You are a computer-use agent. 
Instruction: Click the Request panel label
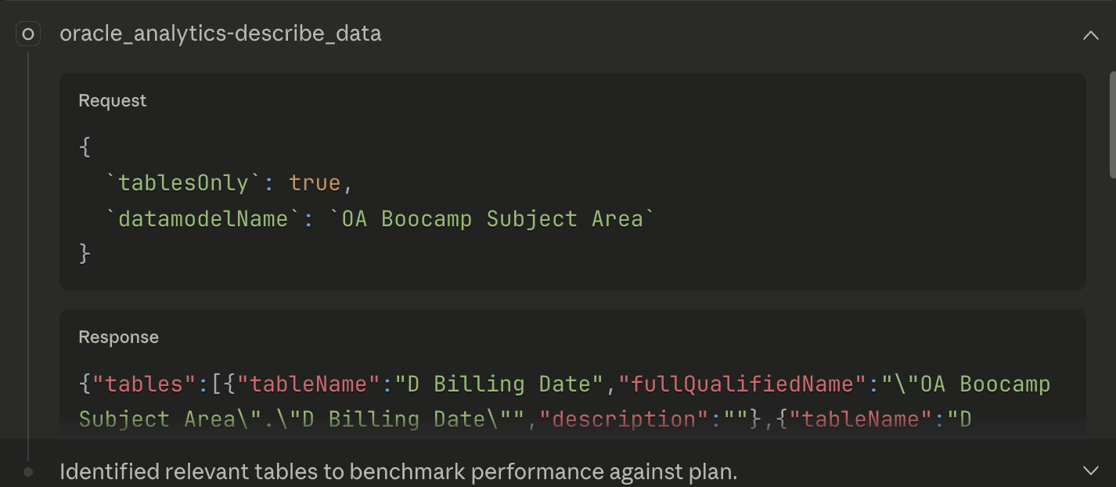click(x=112, y=100)
